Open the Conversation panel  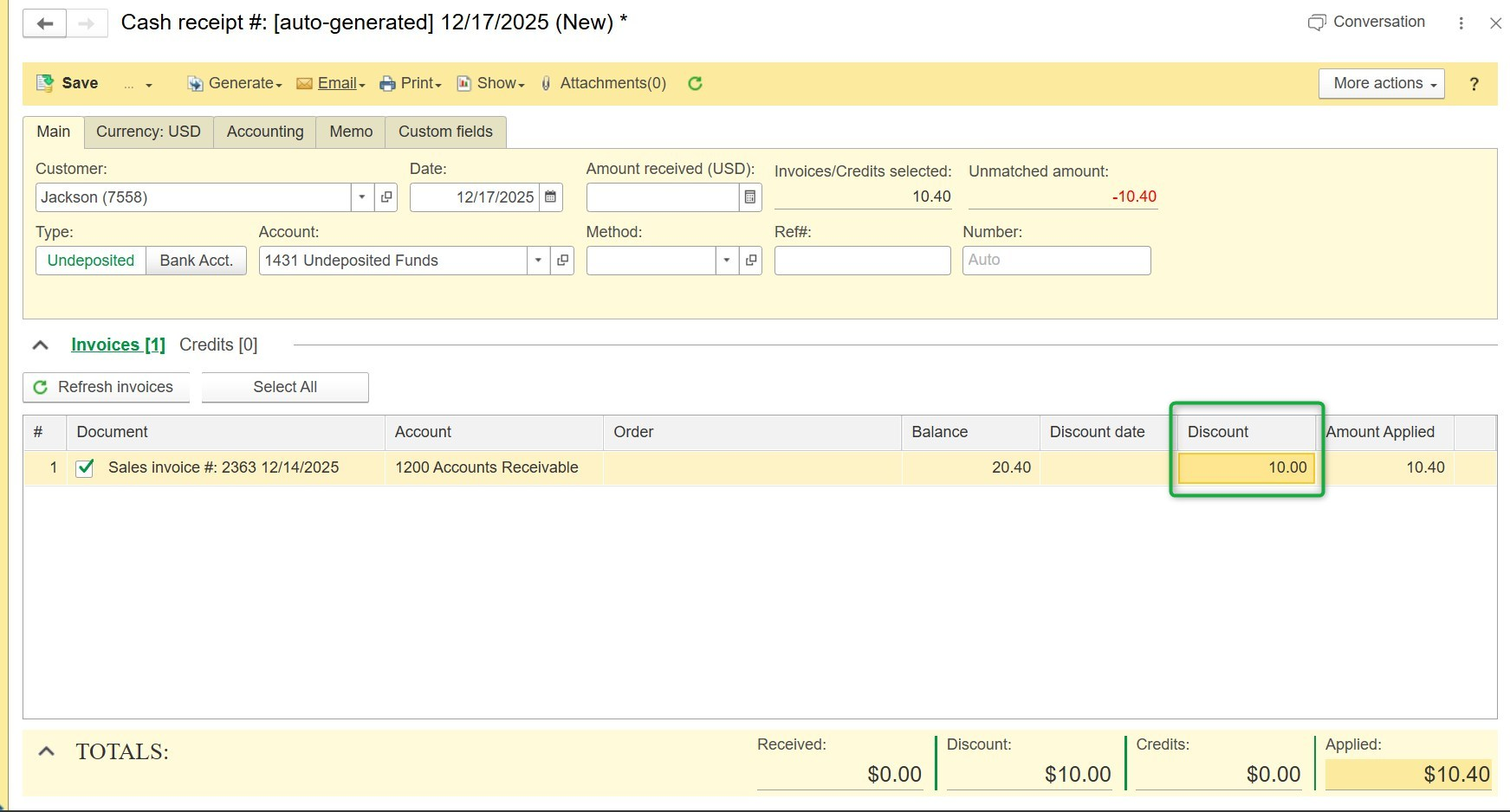click(x=1366, y=23)
